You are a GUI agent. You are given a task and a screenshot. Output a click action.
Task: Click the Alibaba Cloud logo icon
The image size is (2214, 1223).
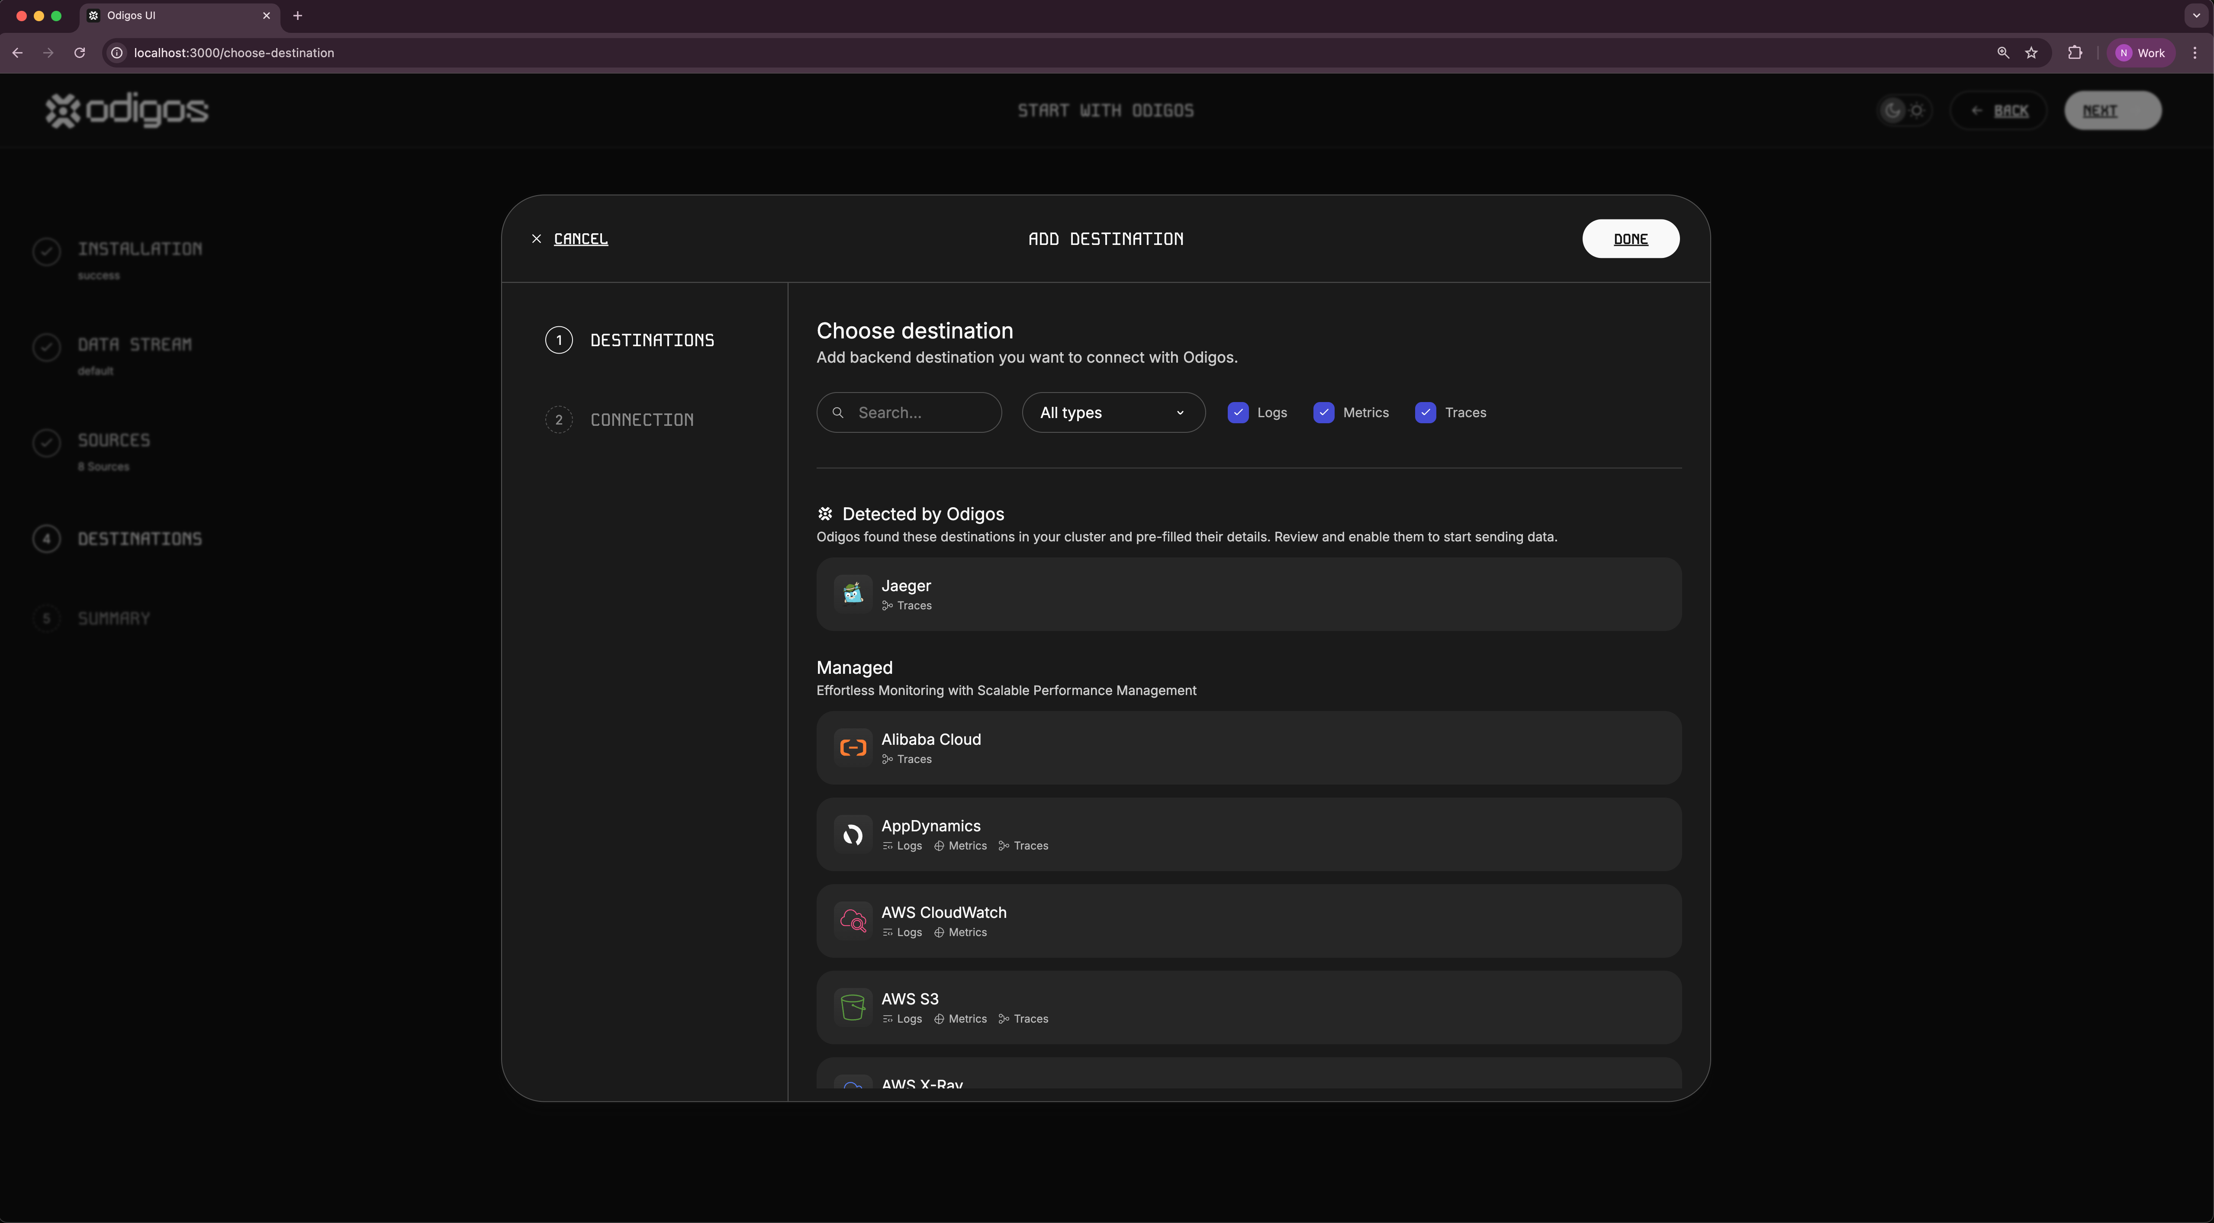point(853,748)
